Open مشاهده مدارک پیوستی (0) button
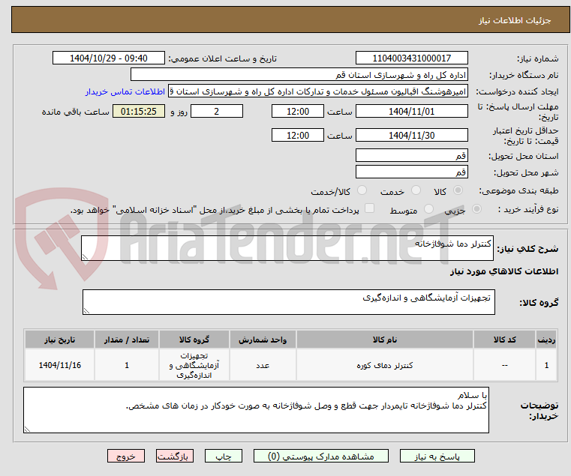The width and height of the screenshot is (571, 476). point(321,456)
